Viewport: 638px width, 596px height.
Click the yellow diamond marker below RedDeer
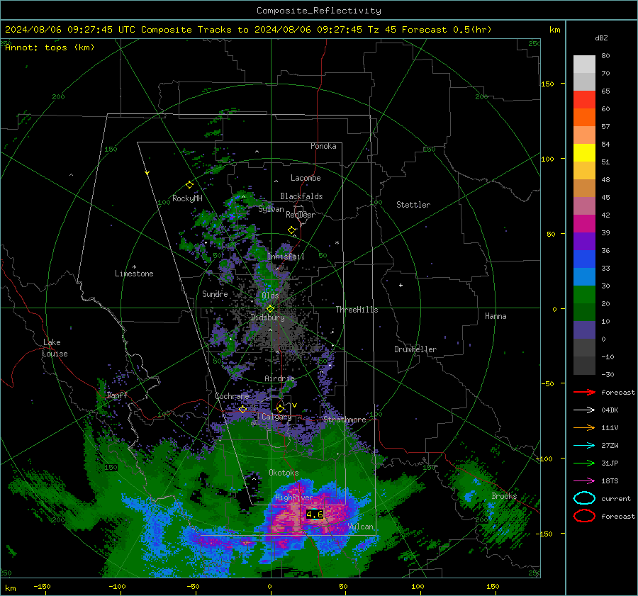pos(291,230)
